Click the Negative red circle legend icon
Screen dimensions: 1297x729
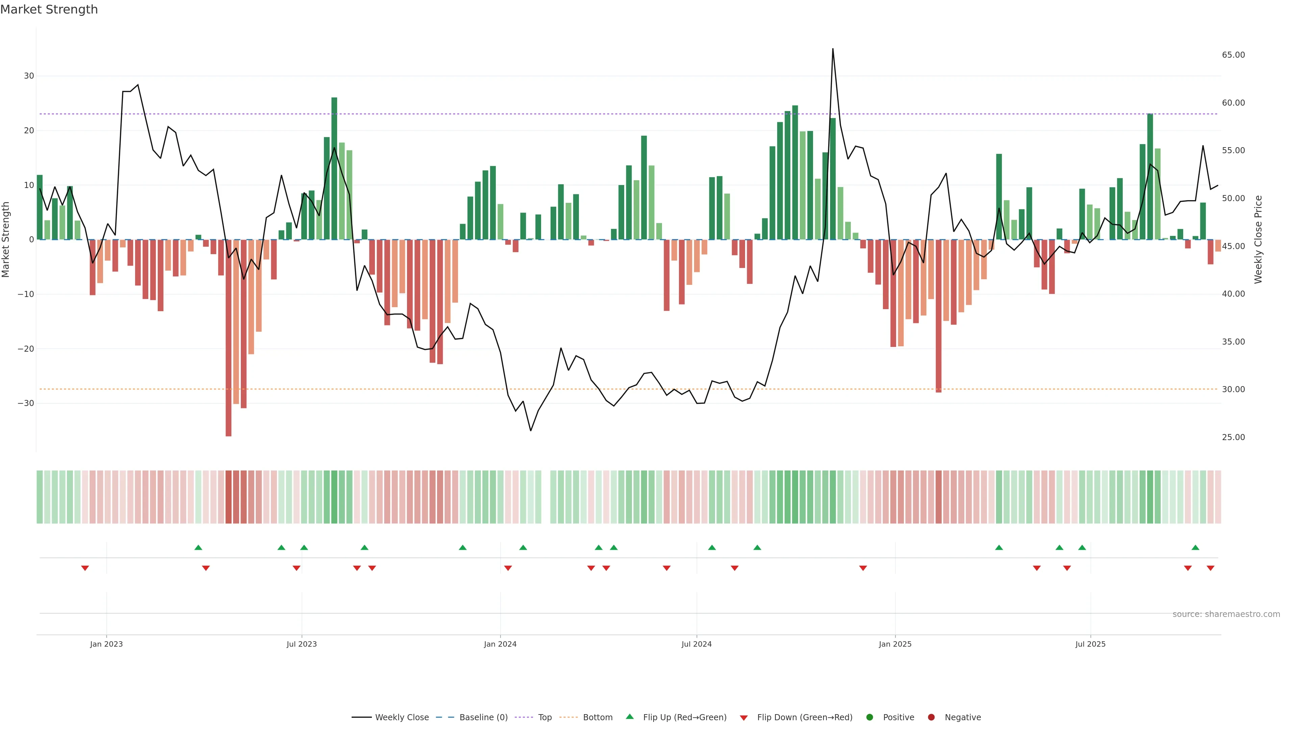click(x=931, y=718)
